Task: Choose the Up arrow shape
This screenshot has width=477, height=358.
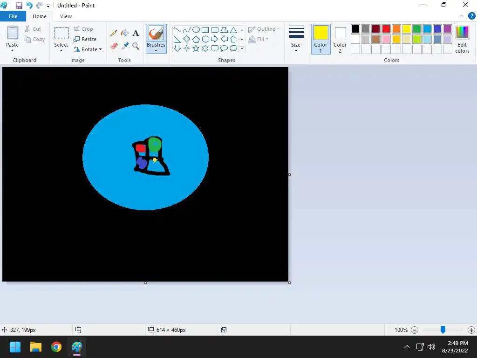Action: tap(233, 39)
